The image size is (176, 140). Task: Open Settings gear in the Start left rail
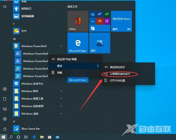click(x=5, y=119)
